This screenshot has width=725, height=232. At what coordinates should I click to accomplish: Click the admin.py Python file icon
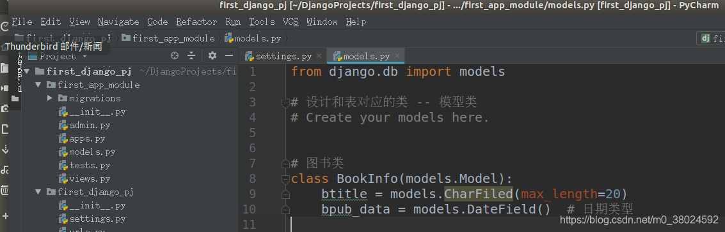point(63,125)
